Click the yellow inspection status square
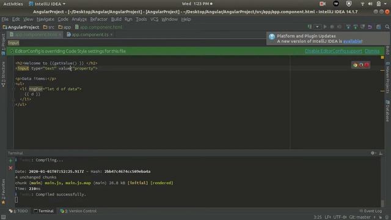 pos(382,57)
